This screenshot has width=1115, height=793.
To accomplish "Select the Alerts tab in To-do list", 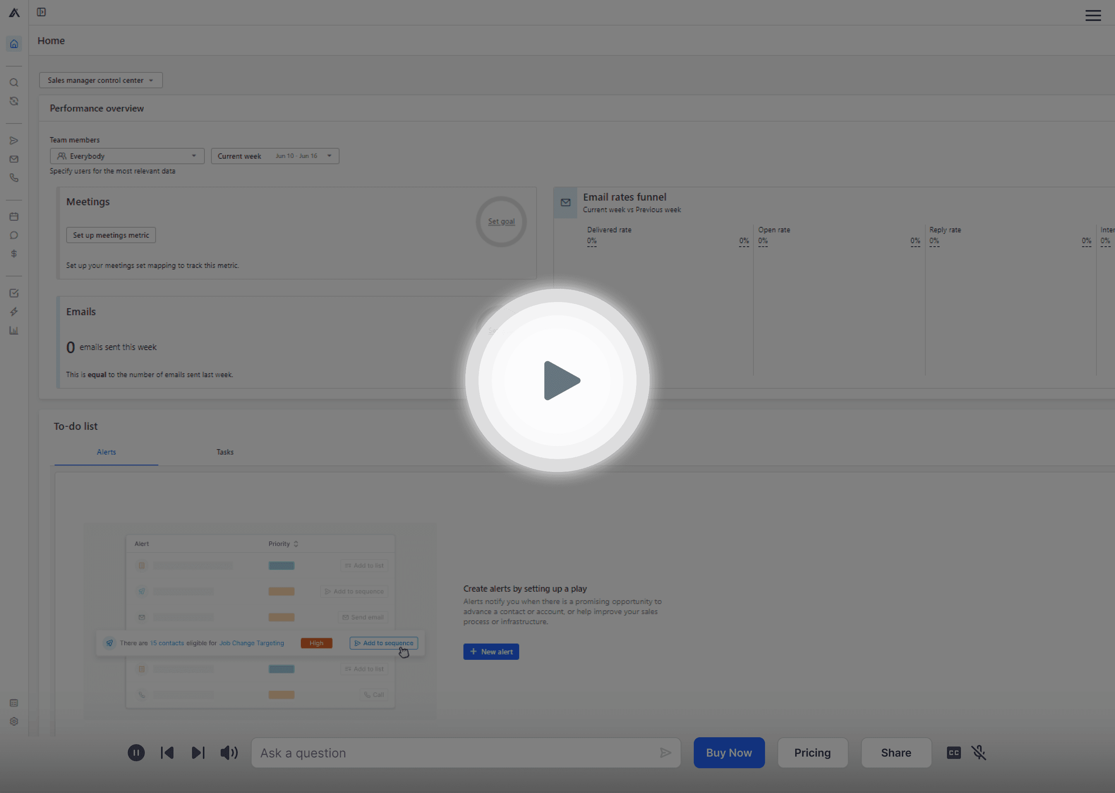I will pyautogui.click(x=106, y=451).
